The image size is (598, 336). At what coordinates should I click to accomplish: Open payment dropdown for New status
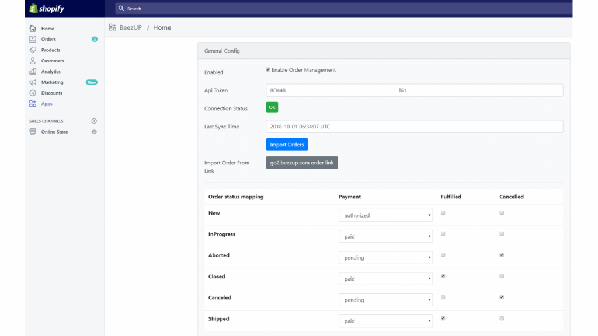pos(385,215)
